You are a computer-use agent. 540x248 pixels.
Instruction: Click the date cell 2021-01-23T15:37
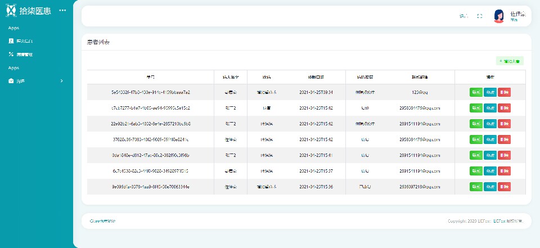[x=316, y=171]
